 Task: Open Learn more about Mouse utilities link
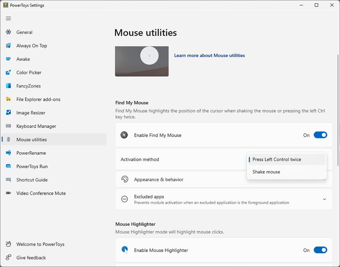(209, 55)
